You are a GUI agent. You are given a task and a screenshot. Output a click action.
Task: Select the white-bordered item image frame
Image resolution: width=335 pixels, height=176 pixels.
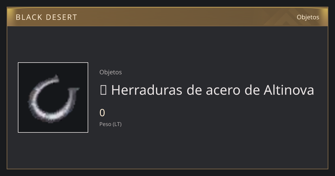click(x=53, y=97)
